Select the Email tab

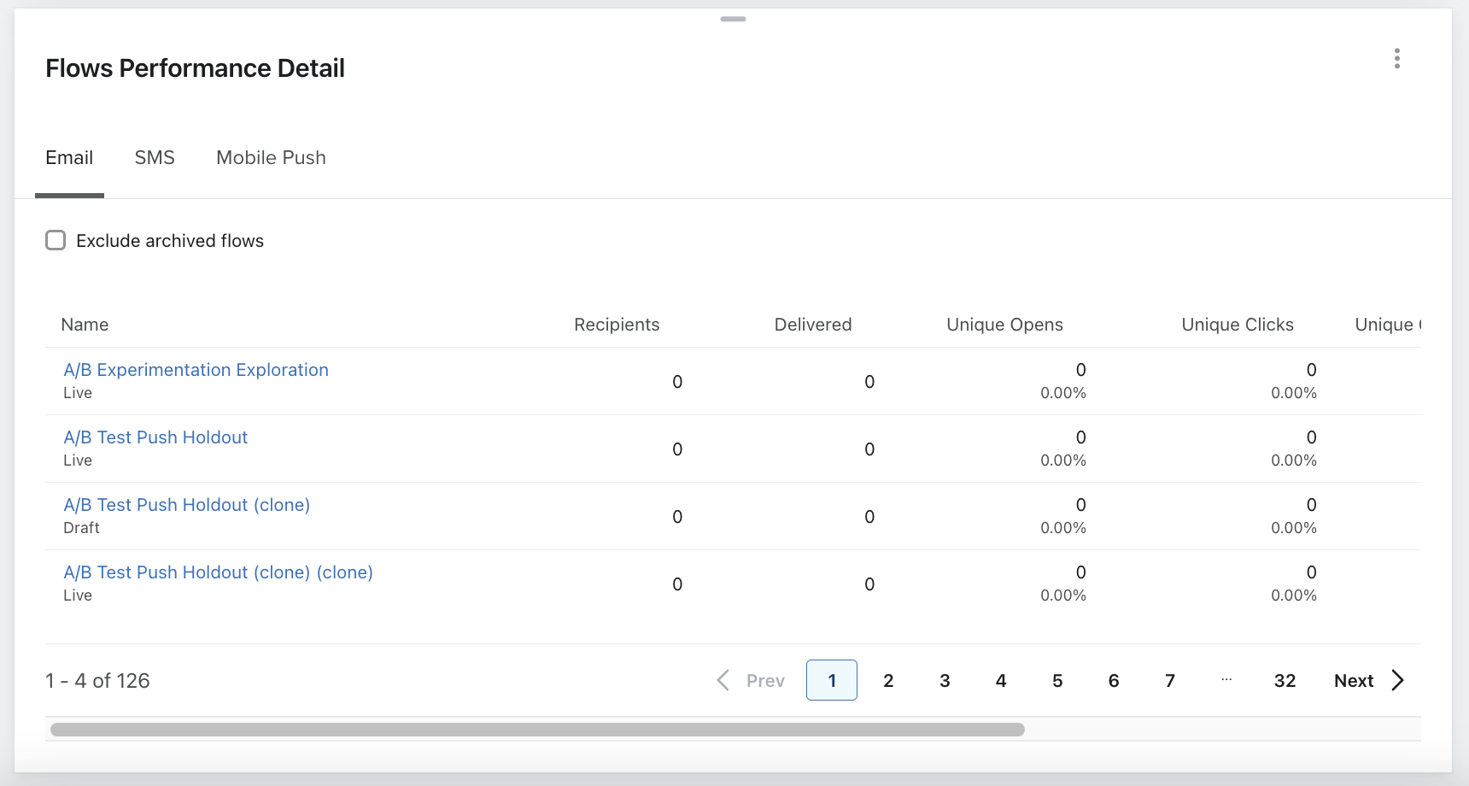pyautogui.click(x=69, y=158)
